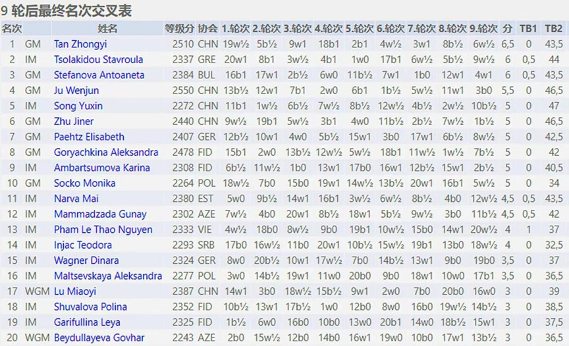569x346 pixels.
Task: Click rating 2510 in Tan Zhongyi's row
Action: point(183,44)
